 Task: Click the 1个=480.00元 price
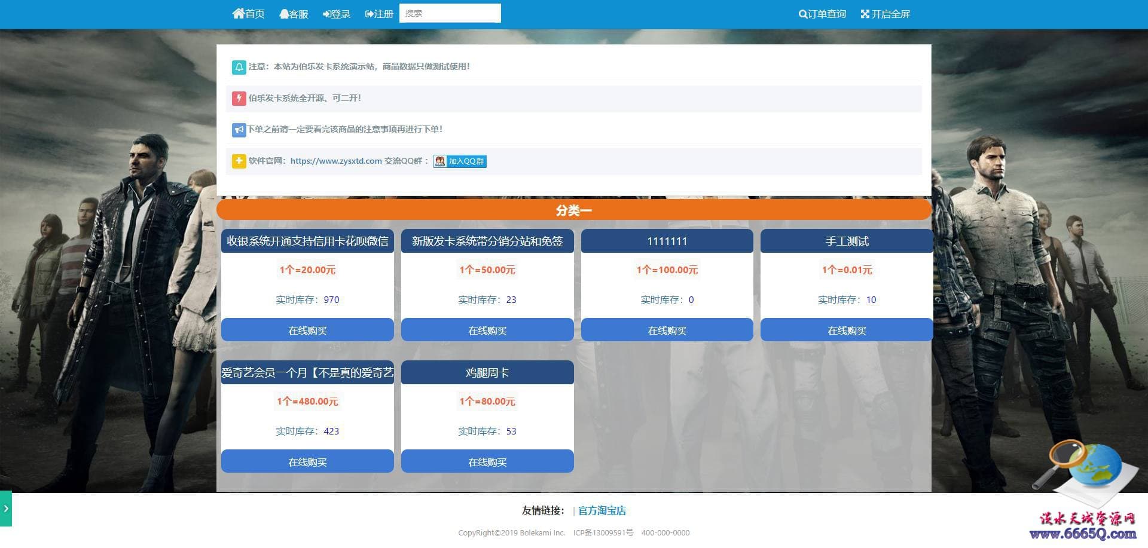(x=307, y=402)
